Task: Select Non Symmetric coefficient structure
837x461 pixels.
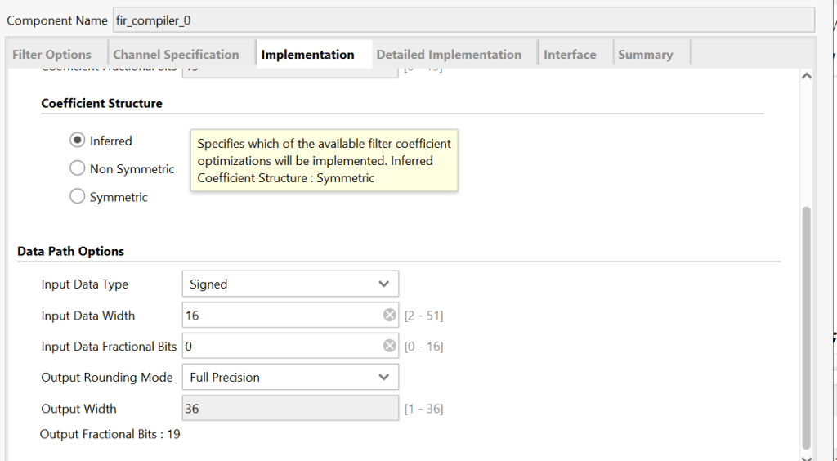Action: click(78, 169)
